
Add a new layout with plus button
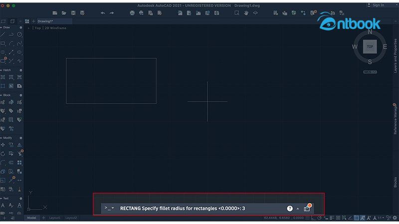(x=43, y=218)
